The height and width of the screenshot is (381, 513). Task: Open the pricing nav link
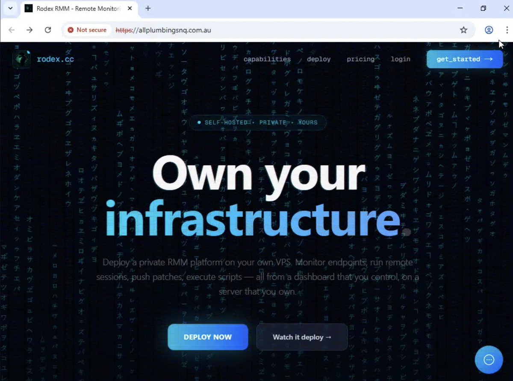360,59
